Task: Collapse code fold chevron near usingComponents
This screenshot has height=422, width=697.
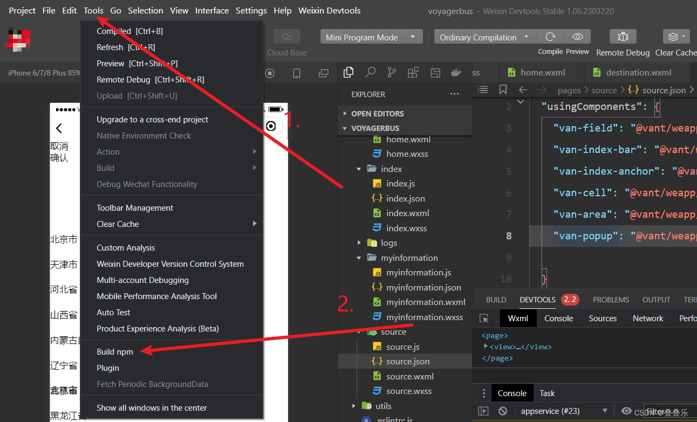Action: [x=520, y=101]
